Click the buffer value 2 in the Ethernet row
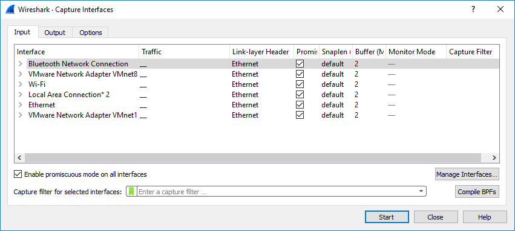Screen dimensions: 515x231 [356, 105]
